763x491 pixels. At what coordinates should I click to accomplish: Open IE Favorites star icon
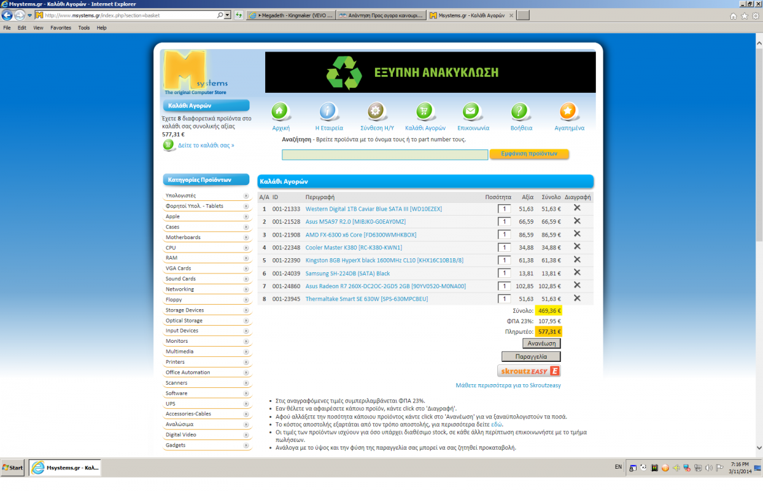click(x=745, y=15)
